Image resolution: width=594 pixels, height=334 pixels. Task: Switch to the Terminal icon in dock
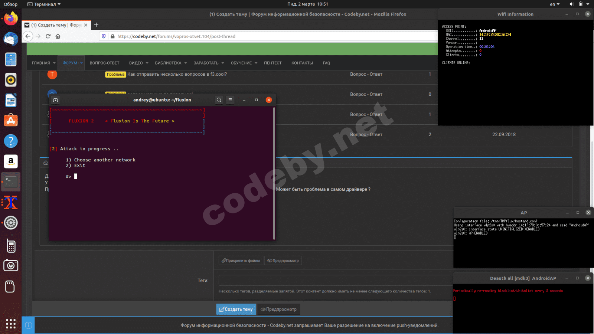point(11,182)
